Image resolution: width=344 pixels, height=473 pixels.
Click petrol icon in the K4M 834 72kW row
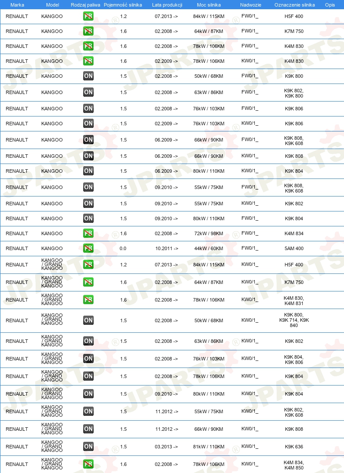(x=88, y=233)
